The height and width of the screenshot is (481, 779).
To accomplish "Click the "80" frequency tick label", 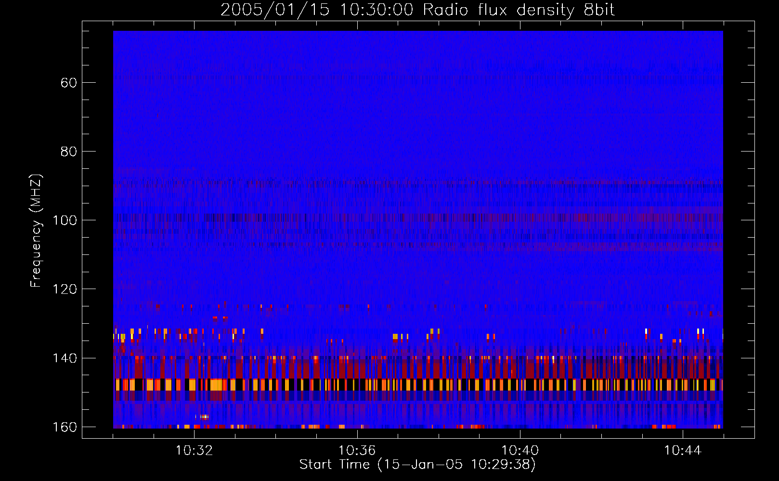I will [69, 152].
